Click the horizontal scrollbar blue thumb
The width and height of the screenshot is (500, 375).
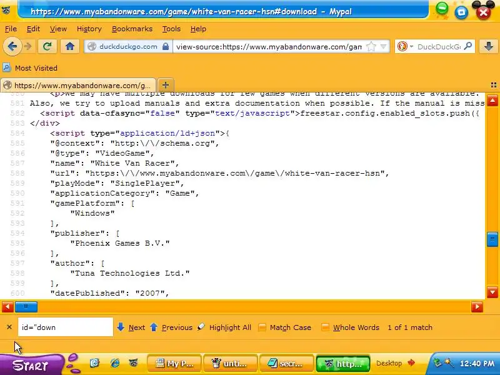pos(26,307)
